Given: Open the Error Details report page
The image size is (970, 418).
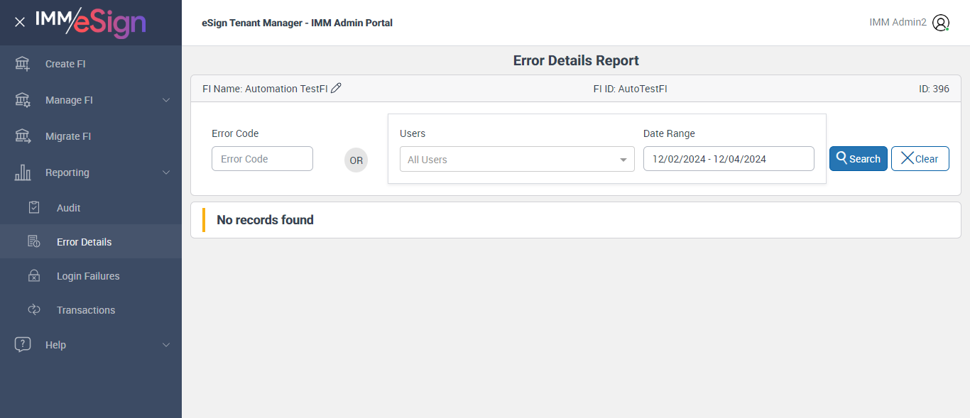Looking at the screenshot, I should (x=84, y=242).
